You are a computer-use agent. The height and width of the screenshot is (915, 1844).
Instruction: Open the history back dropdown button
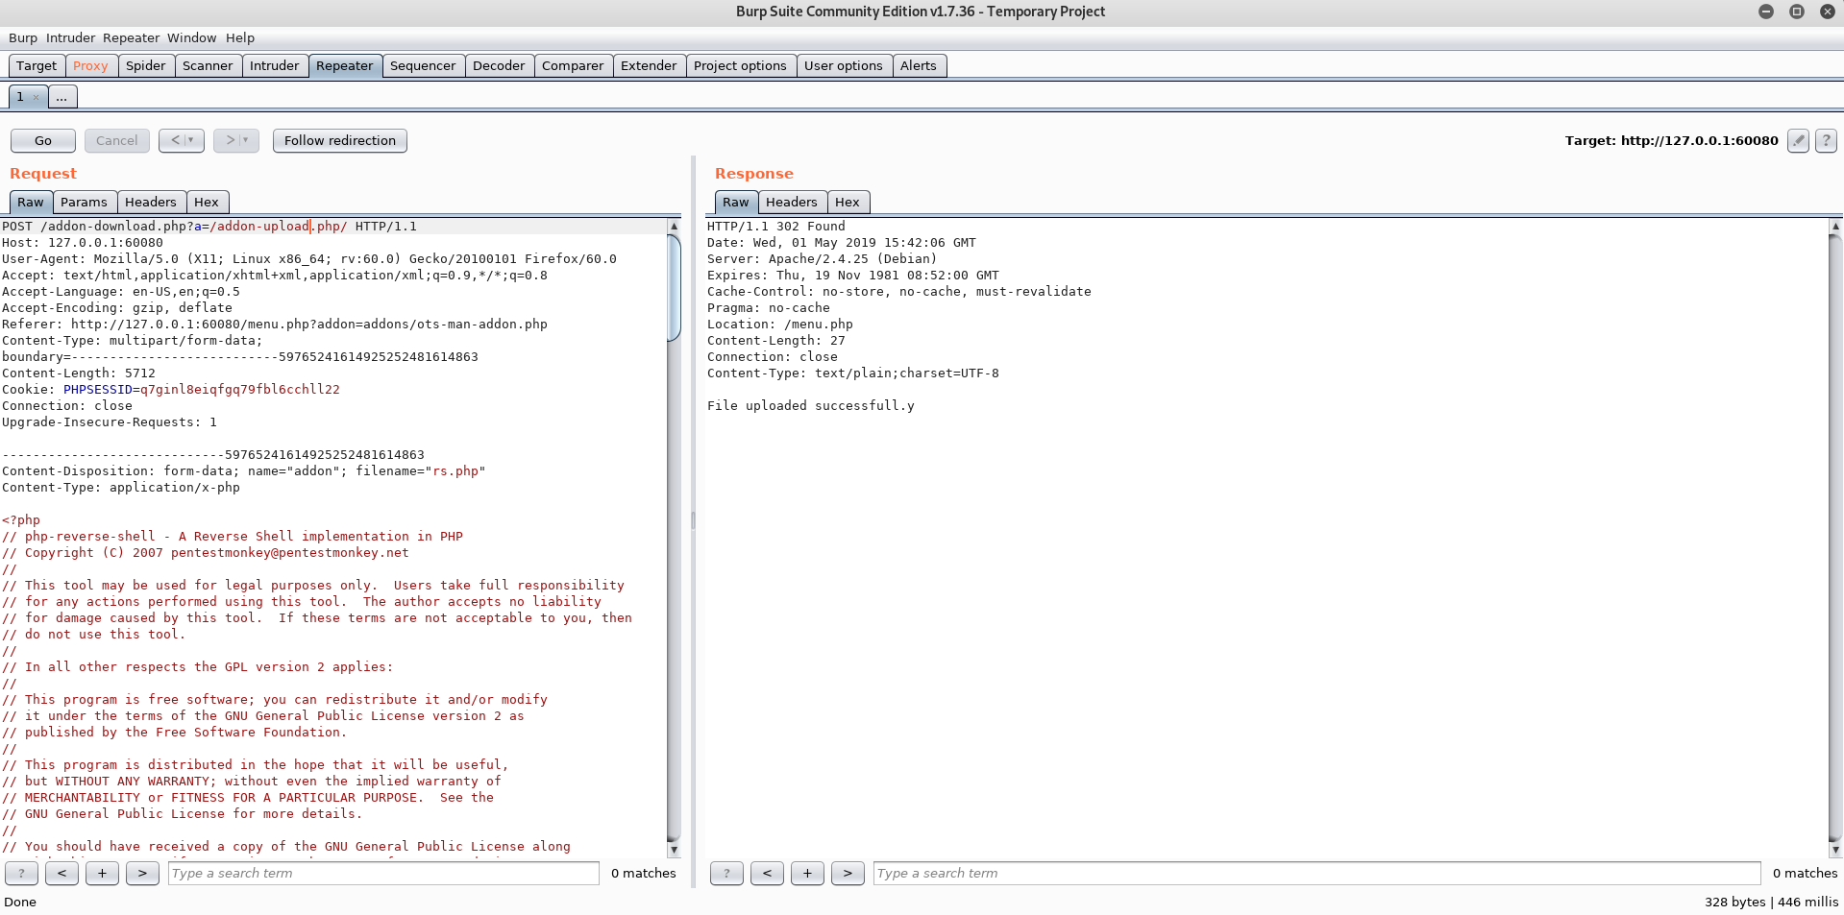tap(182, 140)
